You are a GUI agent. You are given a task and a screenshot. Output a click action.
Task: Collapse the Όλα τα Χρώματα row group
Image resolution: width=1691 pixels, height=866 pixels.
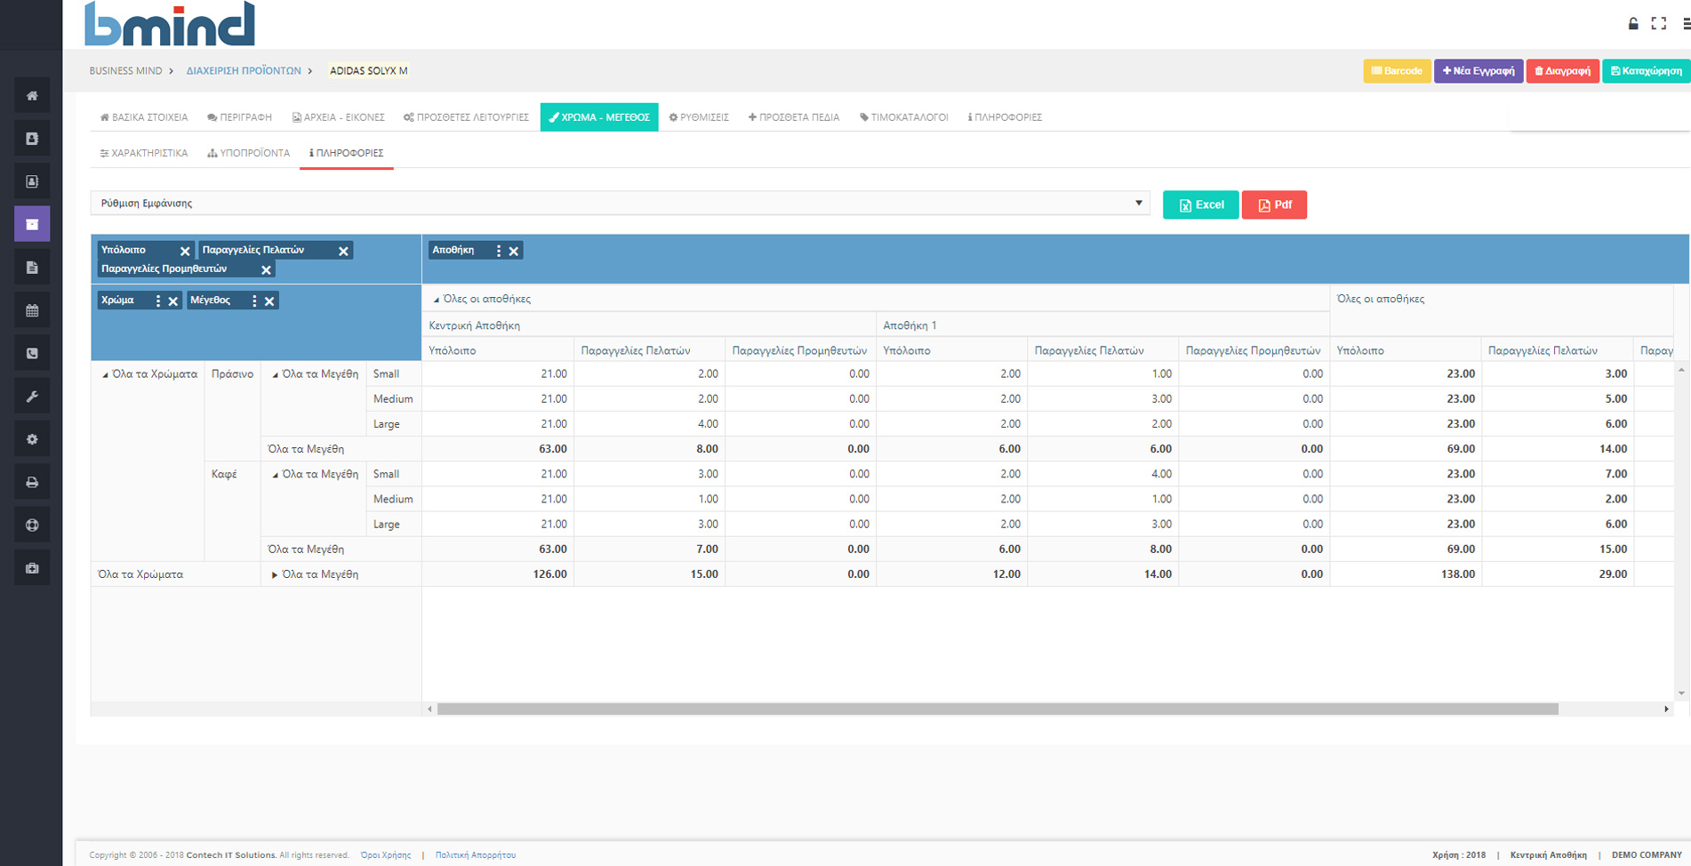tap(105, 375)
